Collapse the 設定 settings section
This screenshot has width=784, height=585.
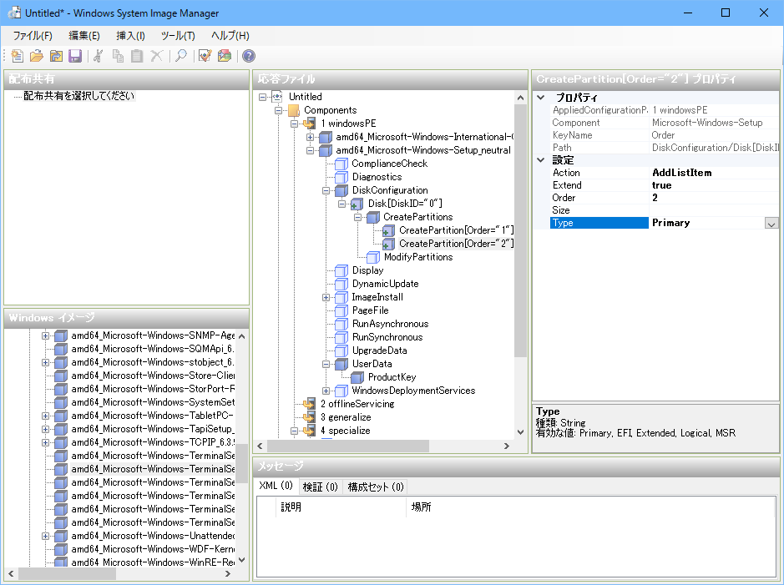tap(541, 160)
